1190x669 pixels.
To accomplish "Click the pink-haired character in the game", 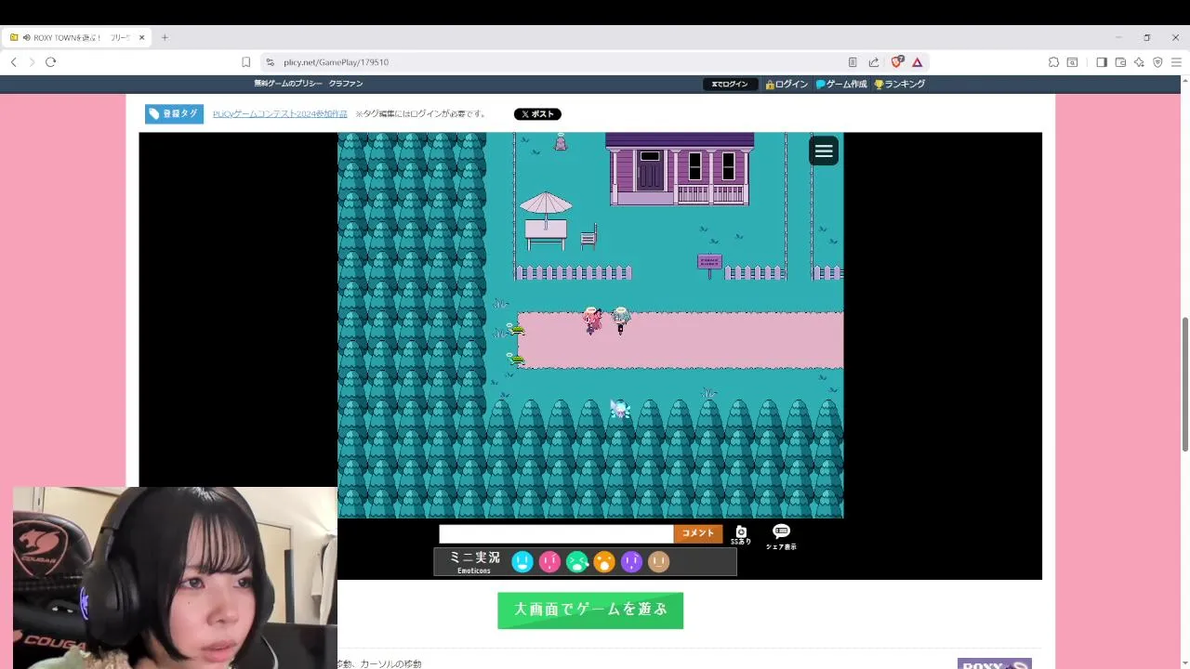I will tap(592, 321).
